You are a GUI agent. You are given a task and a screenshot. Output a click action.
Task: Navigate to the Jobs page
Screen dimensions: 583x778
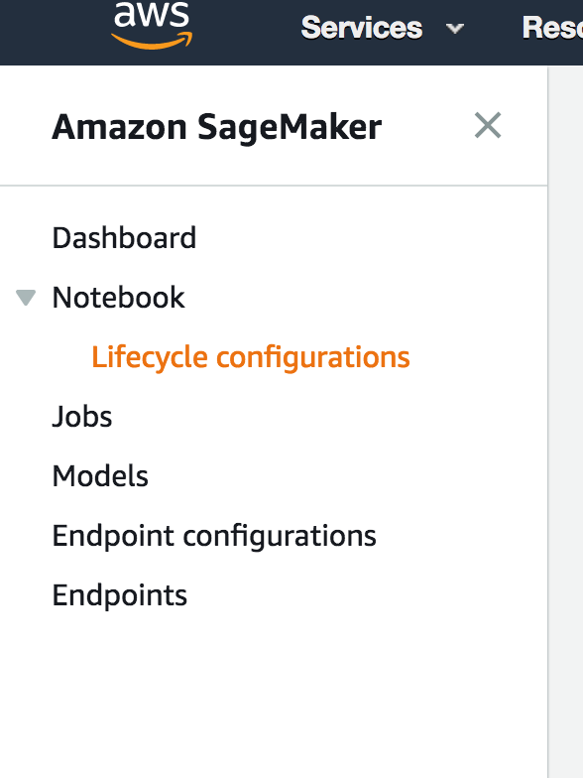pos(82,417)
